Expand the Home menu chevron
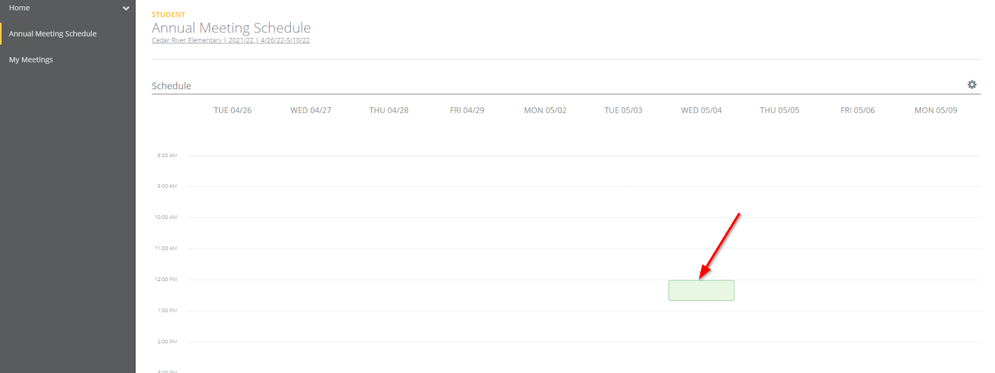995x373 pixels. [126, 8]
